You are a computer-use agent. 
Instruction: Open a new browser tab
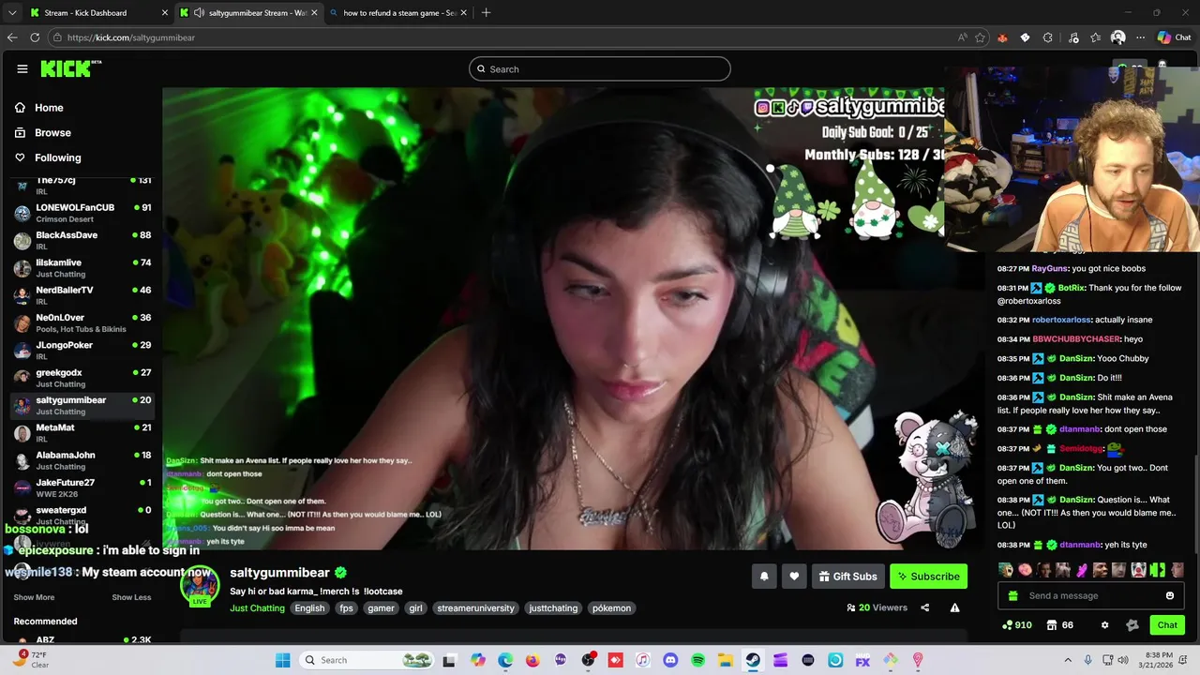coord(486,13)
